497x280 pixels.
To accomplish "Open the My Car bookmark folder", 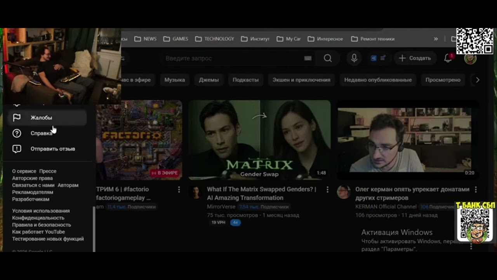I will click(288, 39).
